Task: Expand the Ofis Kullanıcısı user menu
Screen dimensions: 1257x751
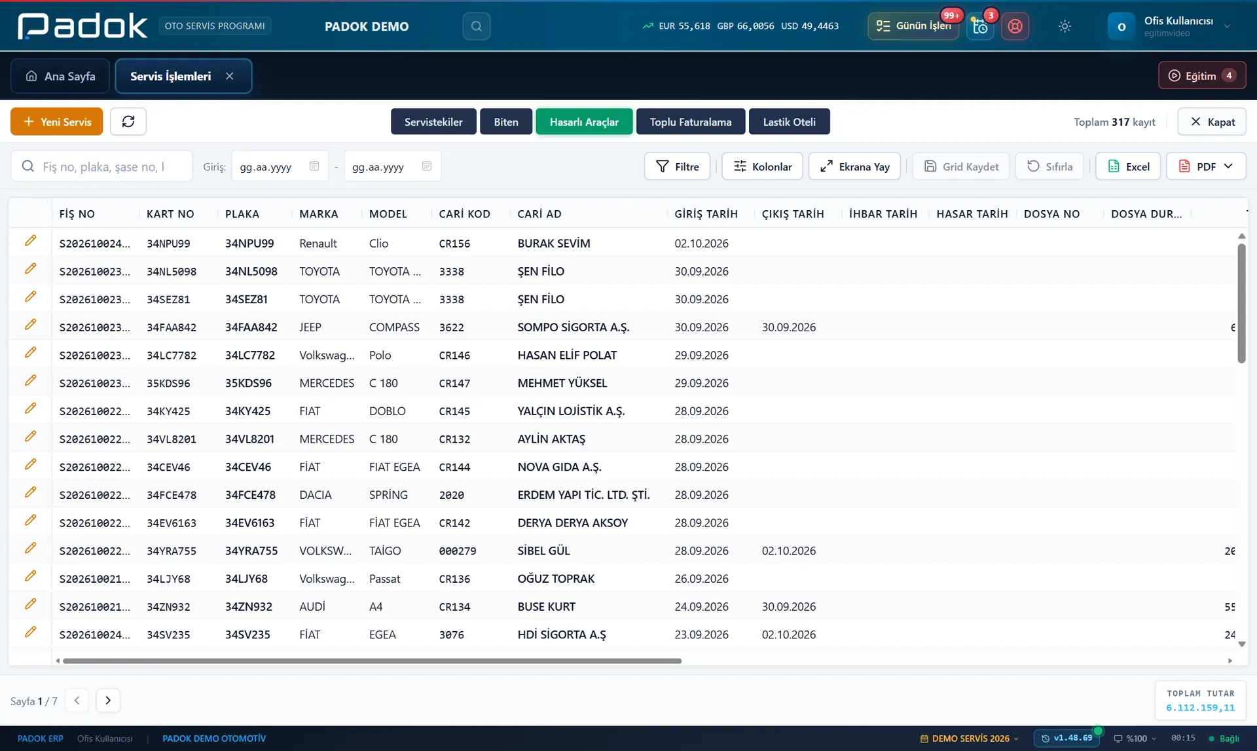Action: tap(1170, 26)
